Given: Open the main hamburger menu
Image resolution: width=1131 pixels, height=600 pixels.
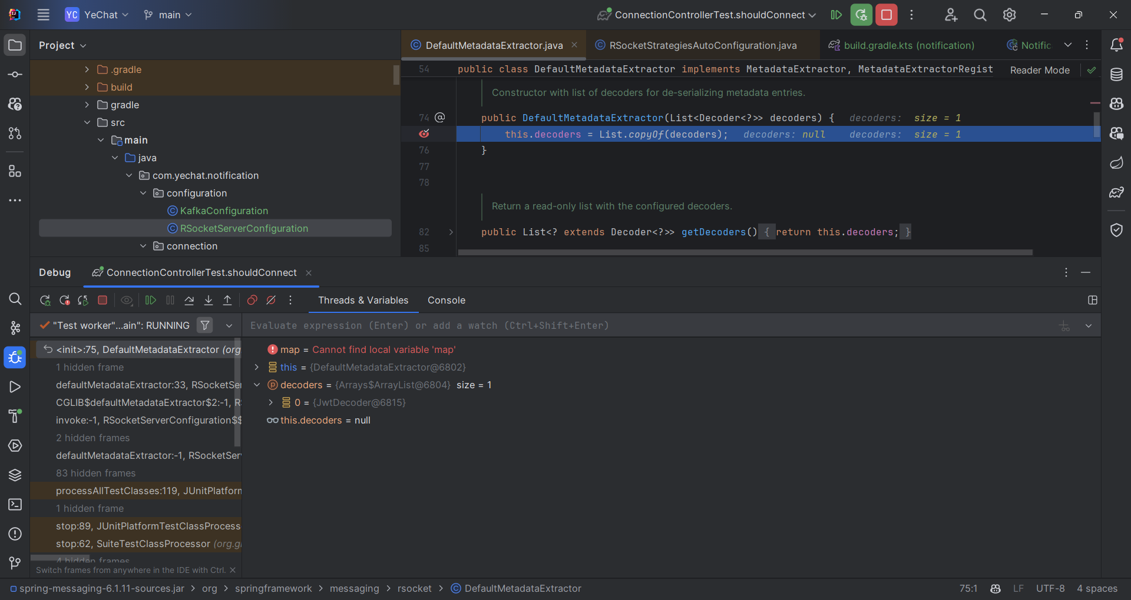Looking at the screenshot, I should click(x=43, y=15).
